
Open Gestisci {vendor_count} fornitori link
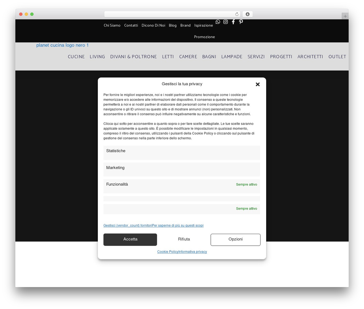tap(128, 225)
